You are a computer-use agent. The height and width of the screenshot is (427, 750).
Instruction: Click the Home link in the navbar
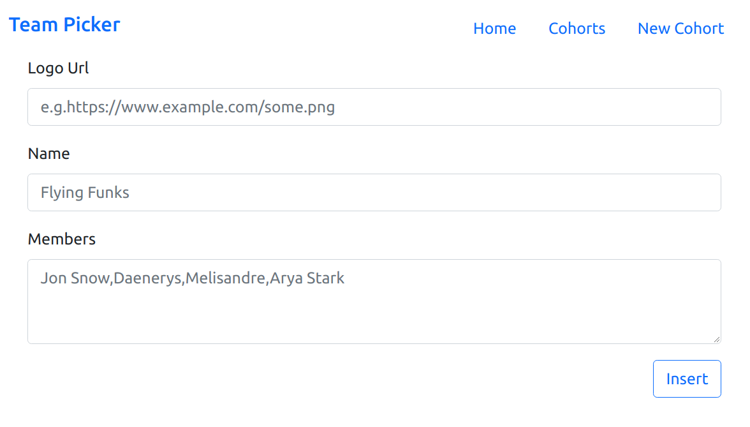click(x=495, y=28)
